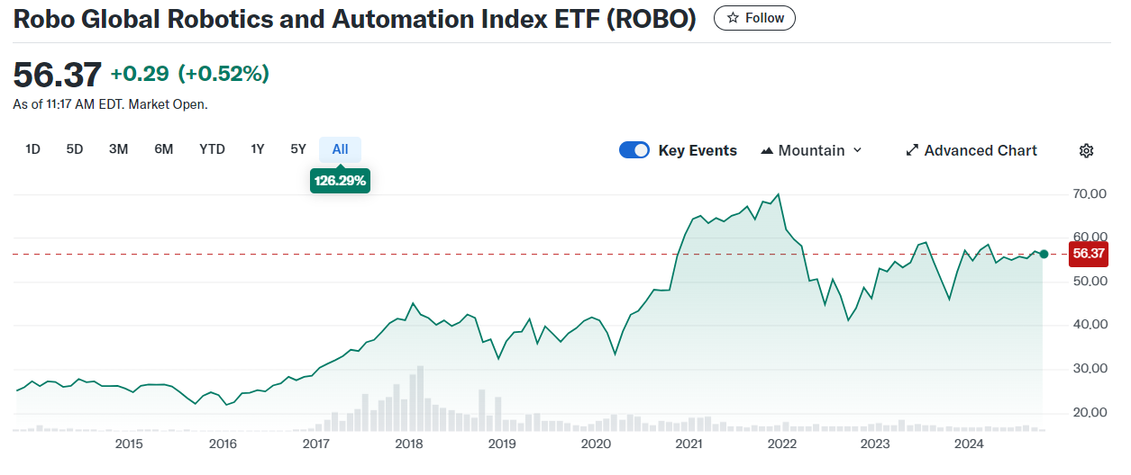Toggle the Key Events switch

click(634, 150)
